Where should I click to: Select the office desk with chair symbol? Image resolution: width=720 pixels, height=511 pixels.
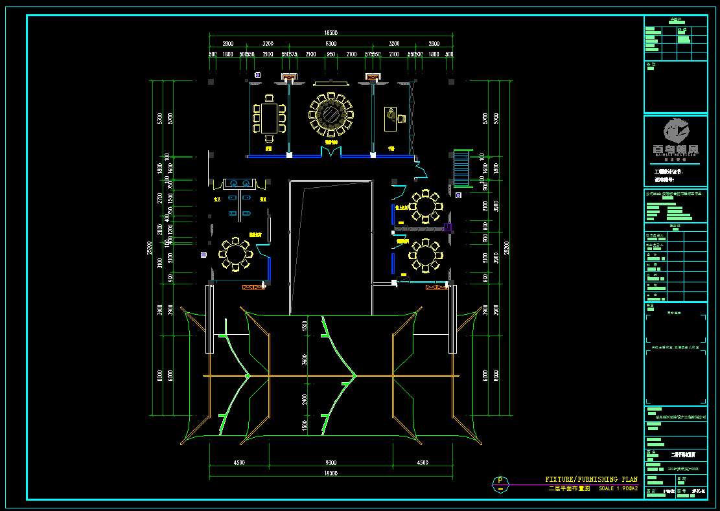(x=395, y=119)
